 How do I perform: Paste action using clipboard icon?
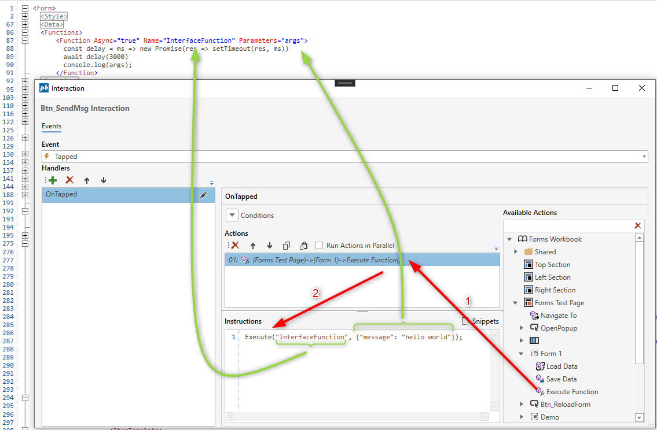click(303, 246)
